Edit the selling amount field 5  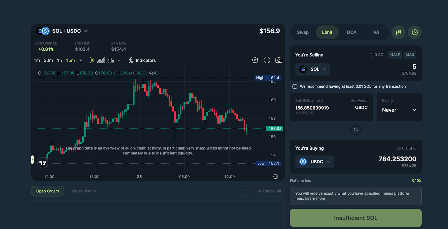pos(414,67)
